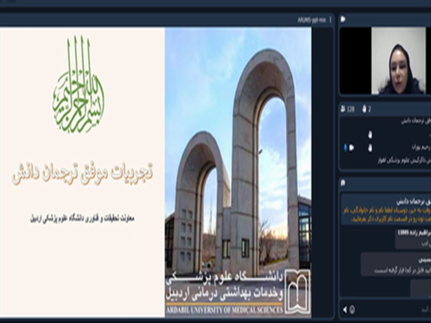This screenshot has height=323, width=431.
Task: Click the ARUMS-ppt share pod title
Action: click(311, 20)
